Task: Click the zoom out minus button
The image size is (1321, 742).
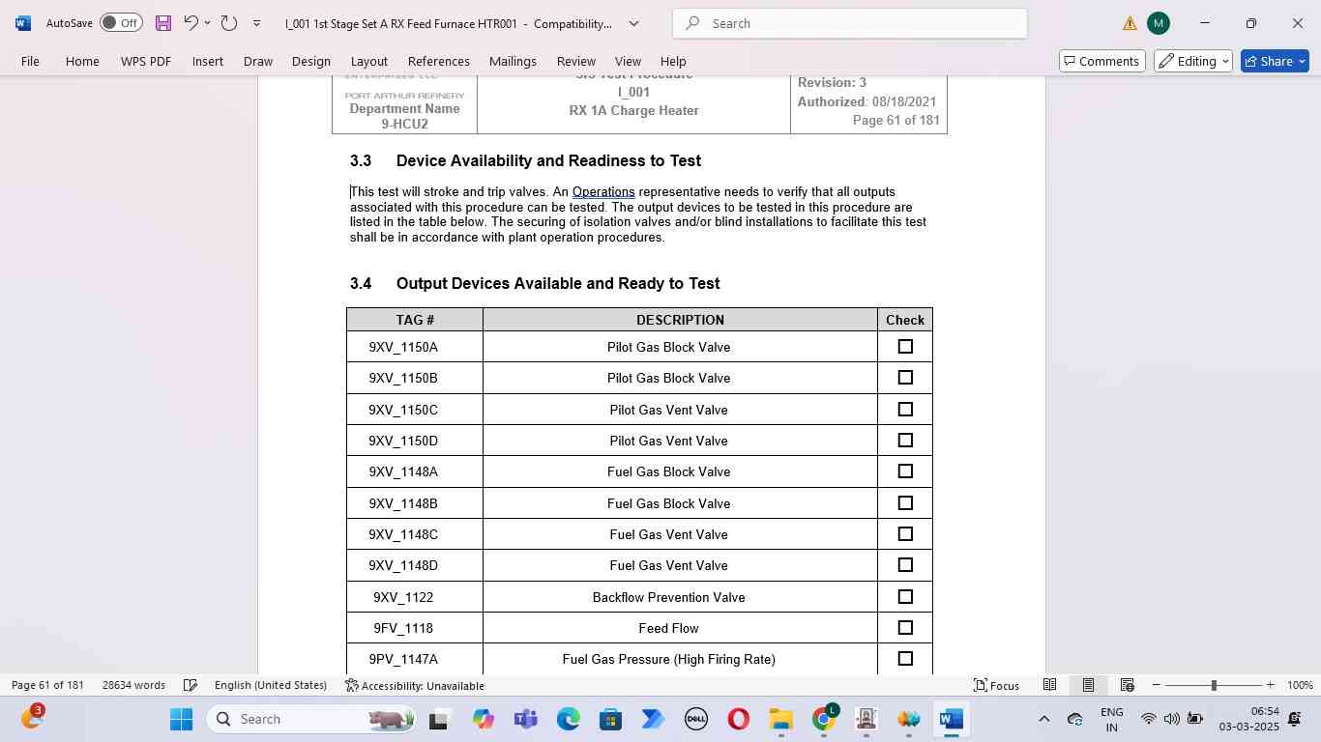Action: [x=1156, y=685]
